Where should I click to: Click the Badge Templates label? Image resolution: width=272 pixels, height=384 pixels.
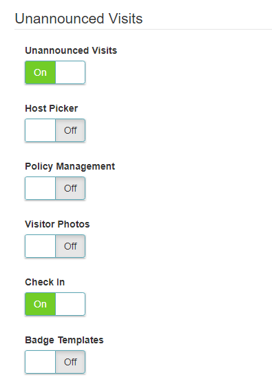64,340
